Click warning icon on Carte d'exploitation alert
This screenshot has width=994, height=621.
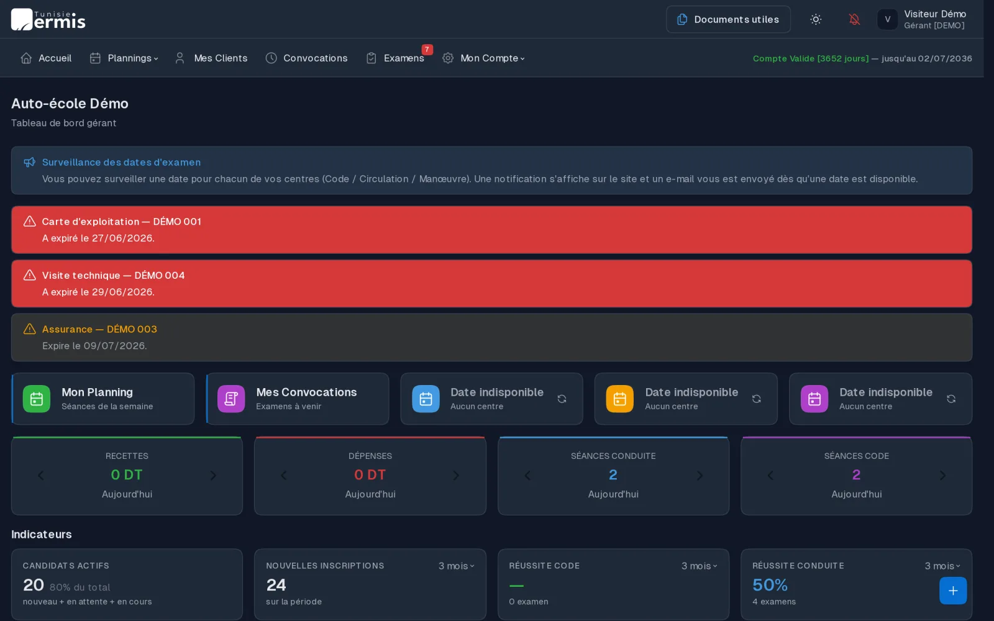(x=29, y=222)
